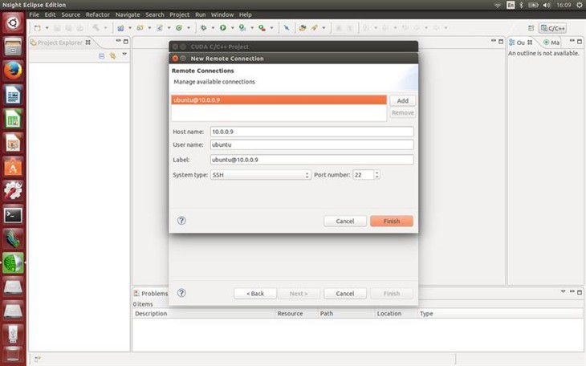Image resolution: width=586 pixels, height=366 pixels.
Task: Open Terminal from the Ubuntu launcher
Action: (13, 215)
